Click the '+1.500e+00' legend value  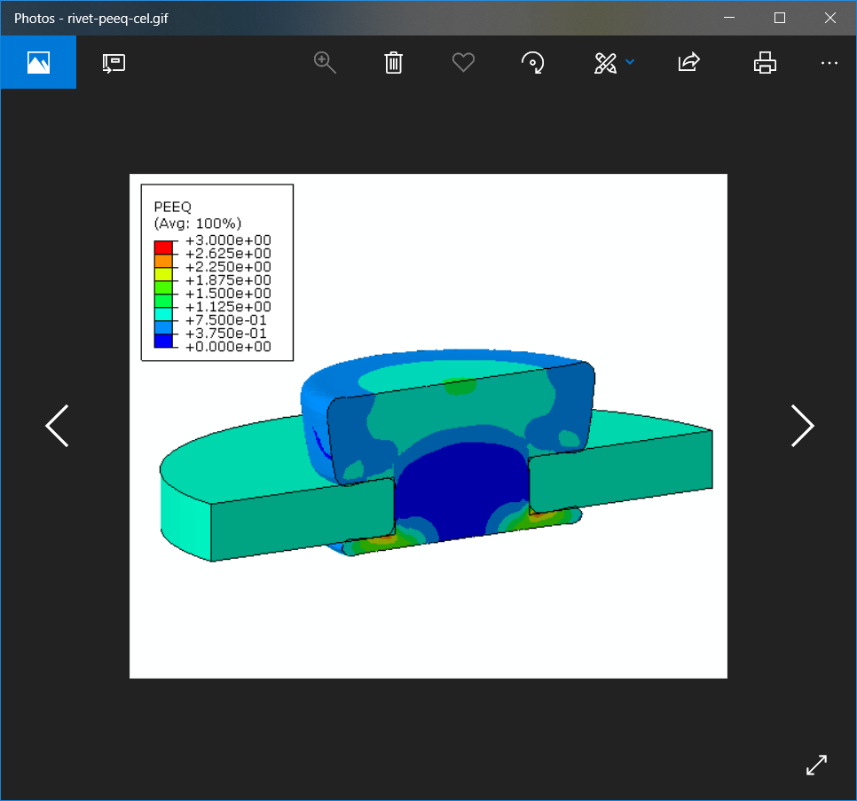[x=228, y=294]
